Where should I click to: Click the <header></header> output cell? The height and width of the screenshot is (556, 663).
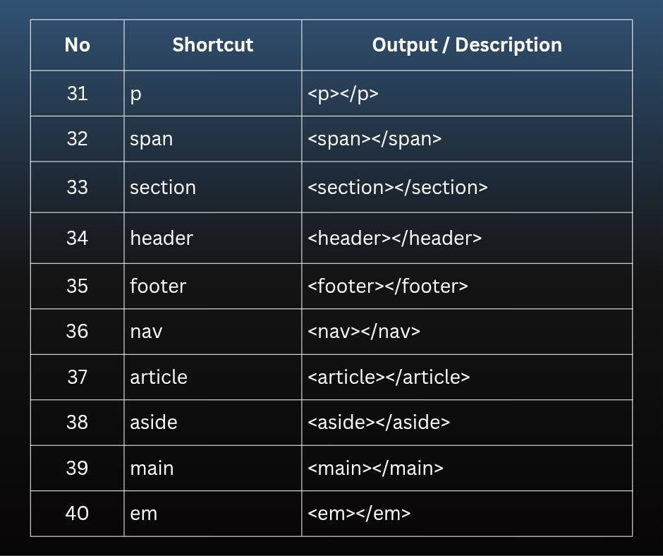coord(467,238)
